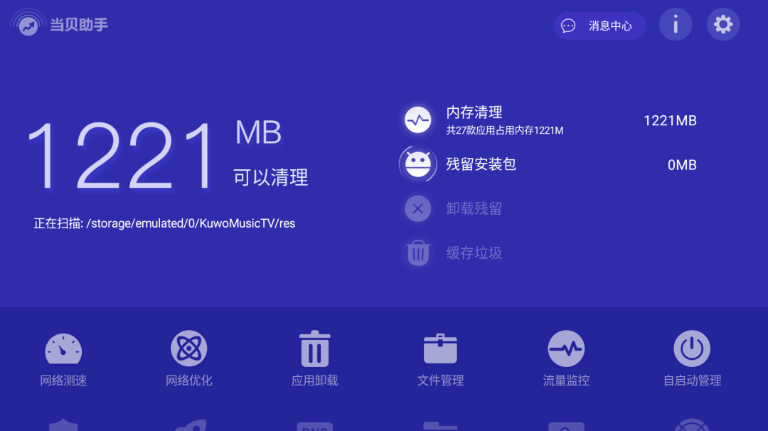Open 自启动管理 autostart management
Viewport: 768px width, 431px height.
690,359
